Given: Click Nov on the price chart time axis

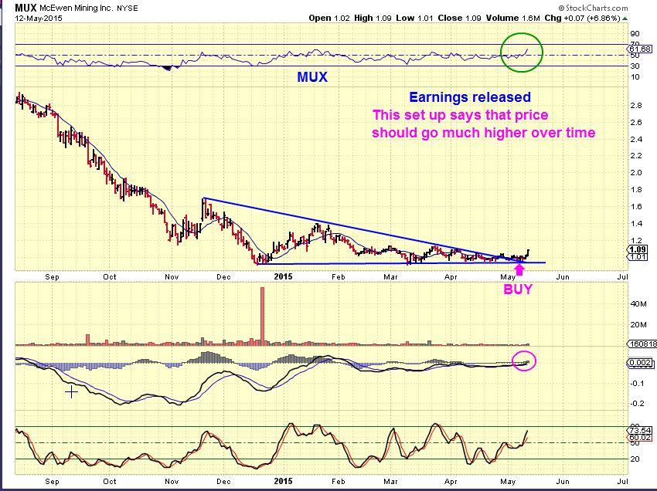Looking at the screenshot, I should click(172, 276).
